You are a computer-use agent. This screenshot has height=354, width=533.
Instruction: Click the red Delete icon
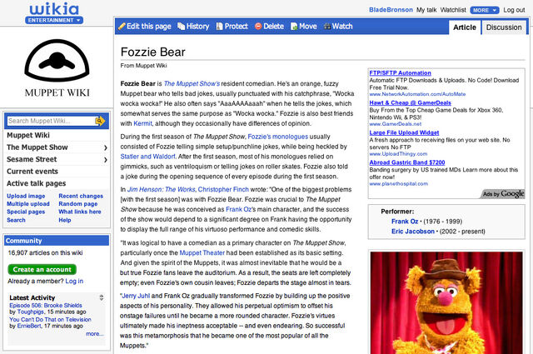point(258,26)
